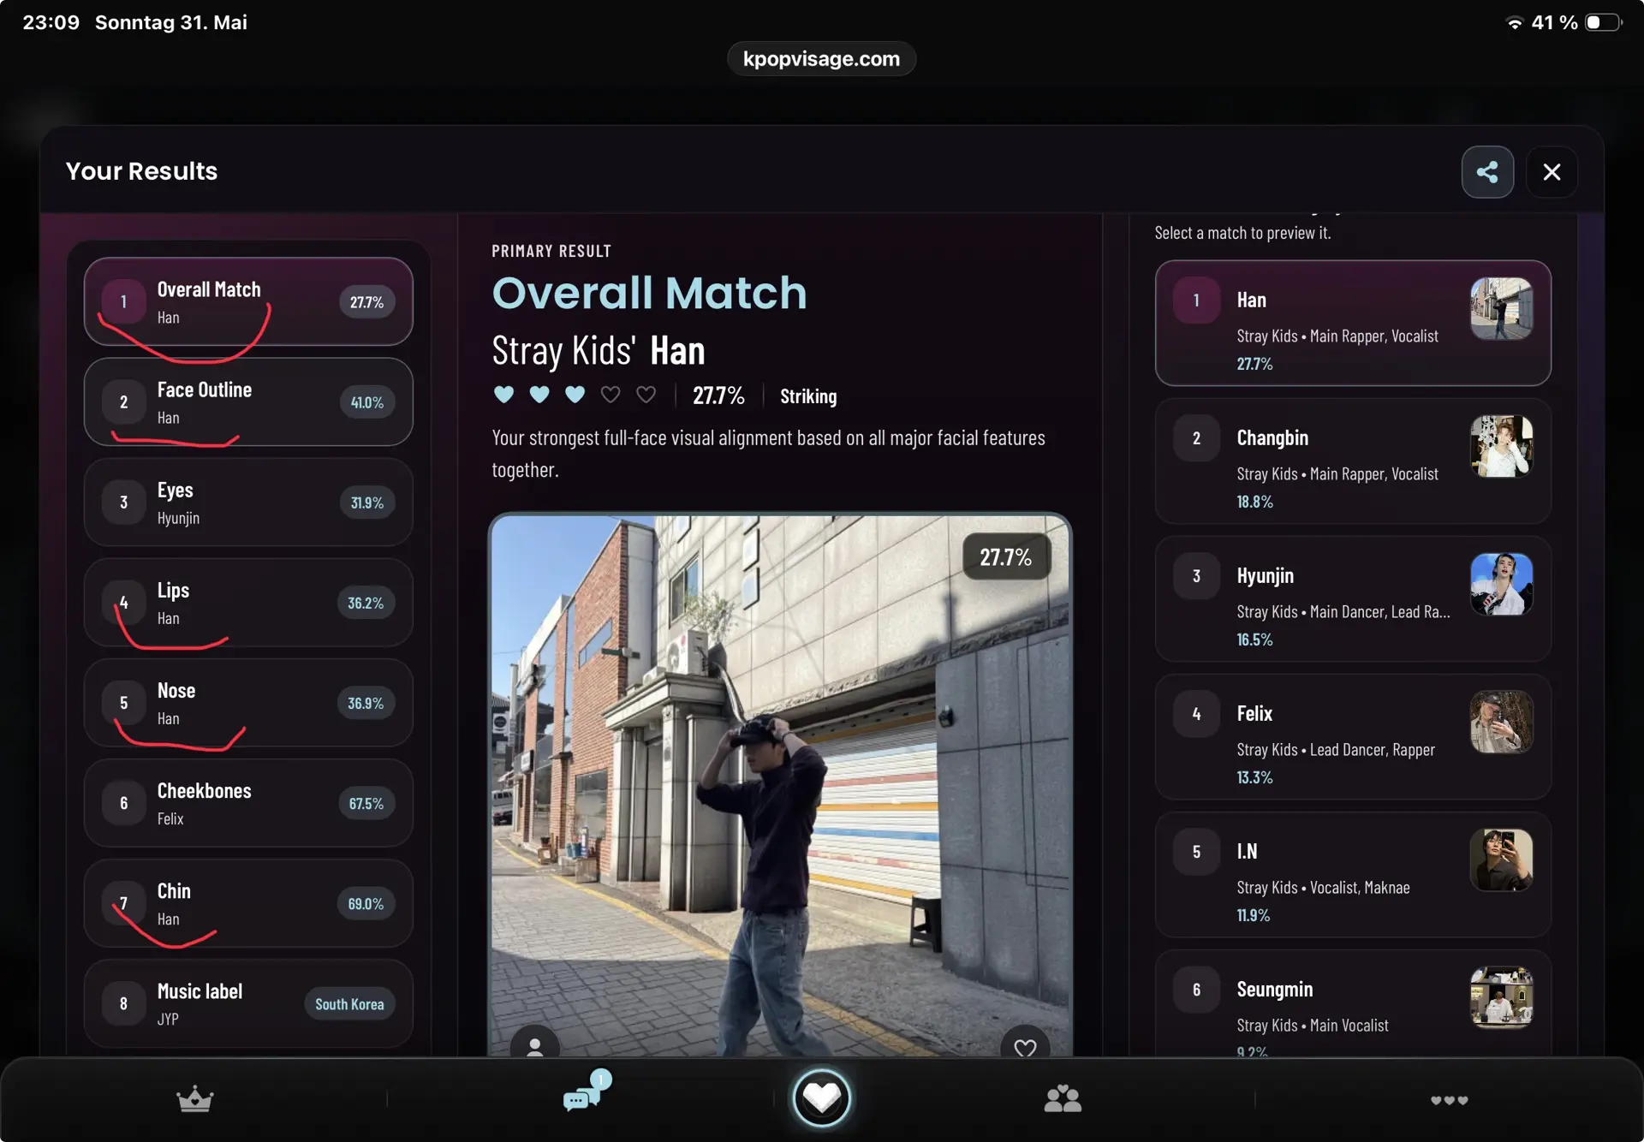Click the second filled heart rating
The width and height of the screenshot is (1644, 1142).
[x=539, y=395]
